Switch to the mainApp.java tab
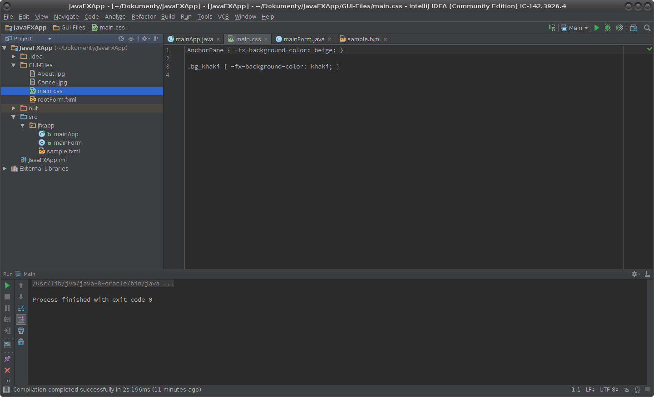Image resolution: width=654 pixels, height=397 pixels. click(194, 39)
